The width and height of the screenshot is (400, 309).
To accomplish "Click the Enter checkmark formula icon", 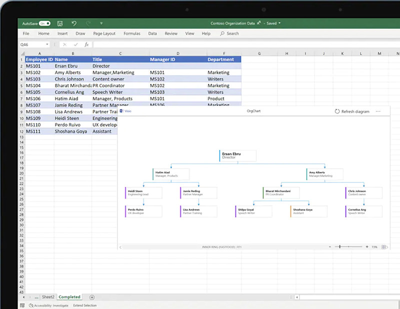I will (x=76, y=44).
